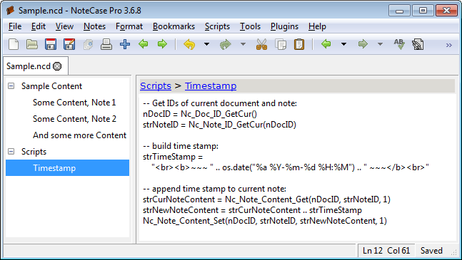Open a file using the folder icon
The image size is (462, 260).
pyautogui.click(x=32, y=45)
